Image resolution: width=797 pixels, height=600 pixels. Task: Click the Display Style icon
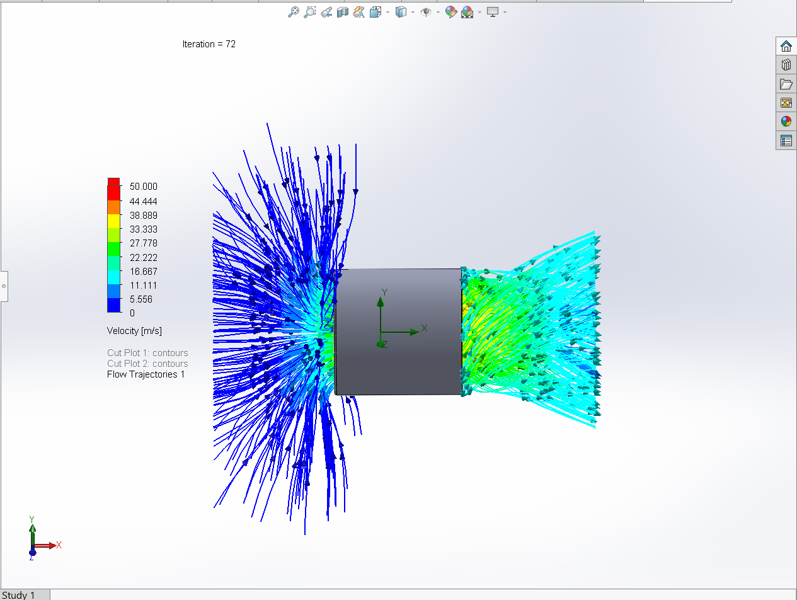(x=401, y=11)
